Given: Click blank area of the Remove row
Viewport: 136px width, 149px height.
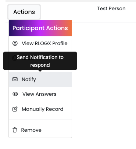Looking at the screenshot, I should [x=56, y=130].
